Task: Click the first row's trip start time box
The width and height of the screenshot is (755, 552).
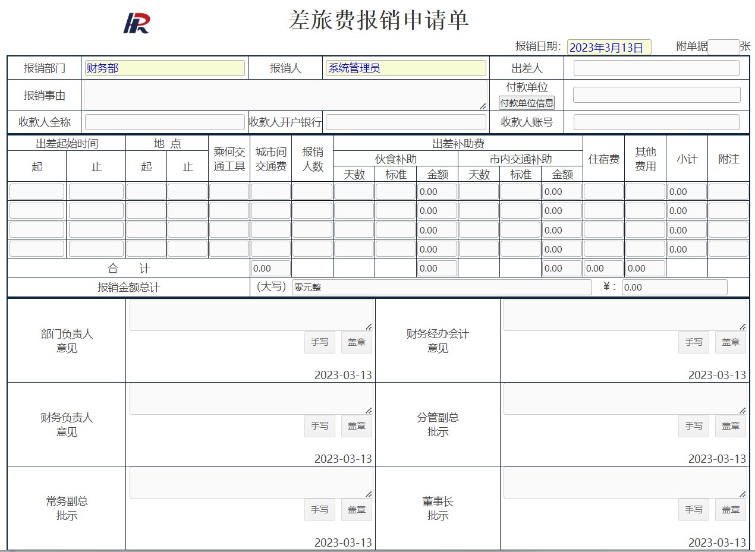Action: 37,191
